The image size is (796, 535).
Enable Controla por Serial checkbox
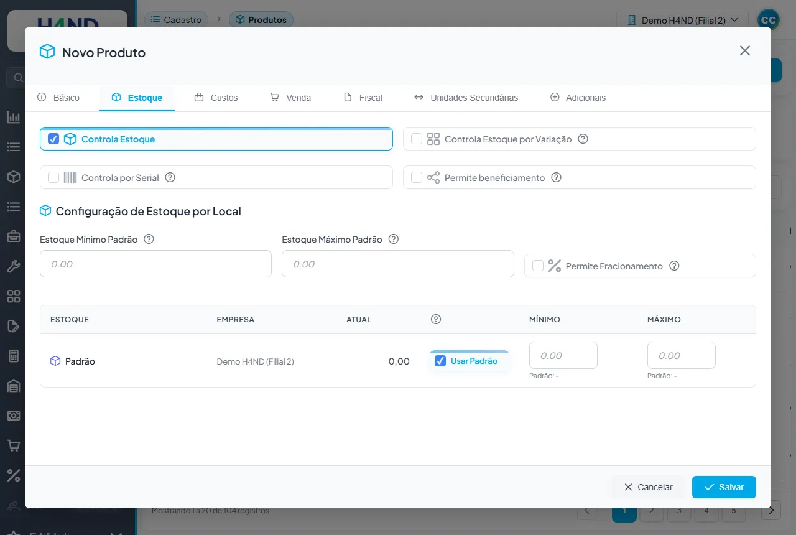[53, 177]
